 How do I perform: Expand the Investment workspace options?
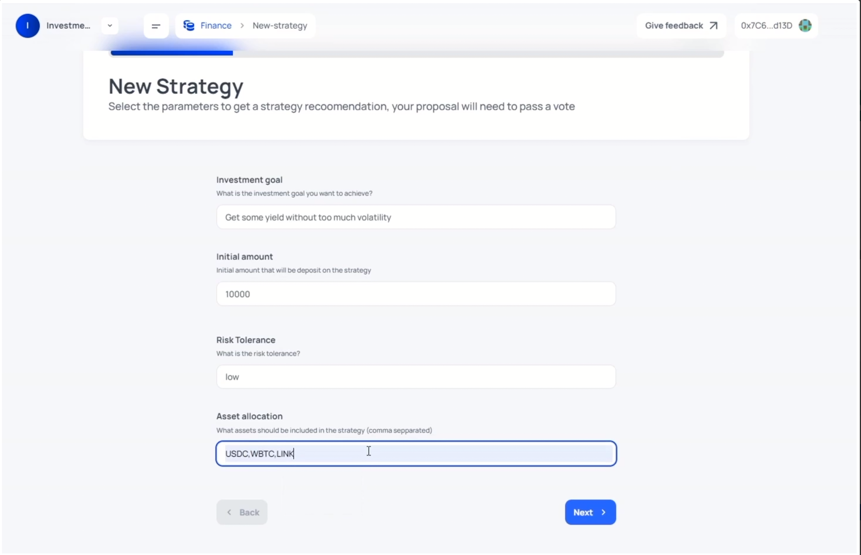tap(109, 25)
